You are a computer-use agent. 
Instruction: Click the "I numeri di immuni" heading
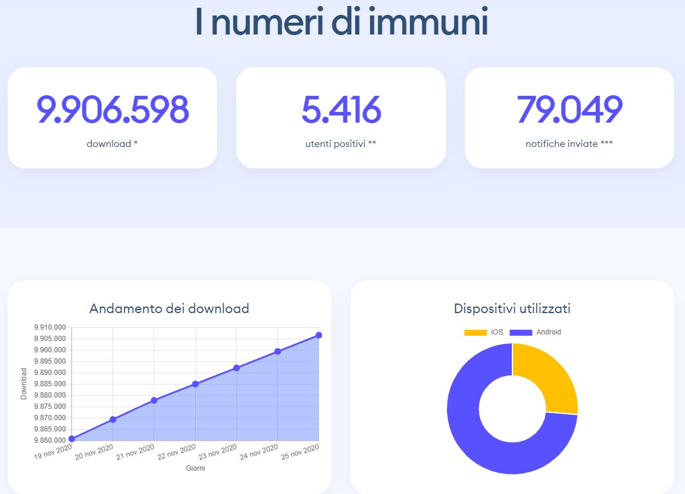[x=342, y=23]
